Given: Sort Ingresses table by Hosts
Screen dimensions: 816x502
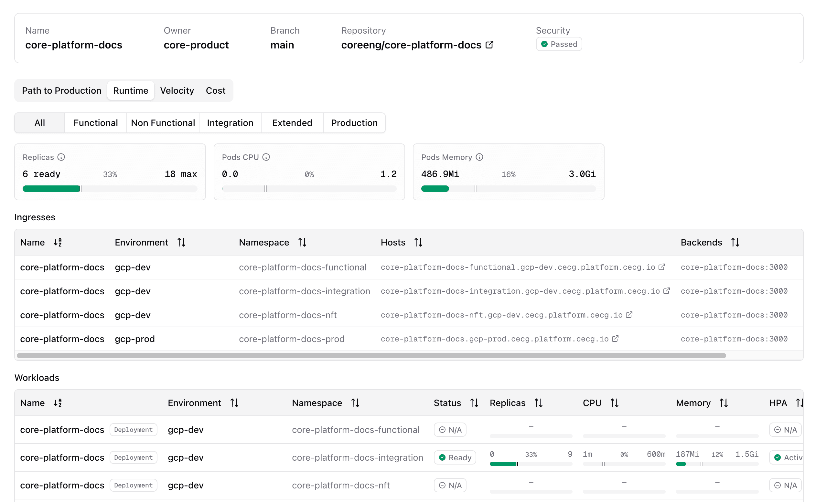Looking at the screenshot, I should pos(418,242).
